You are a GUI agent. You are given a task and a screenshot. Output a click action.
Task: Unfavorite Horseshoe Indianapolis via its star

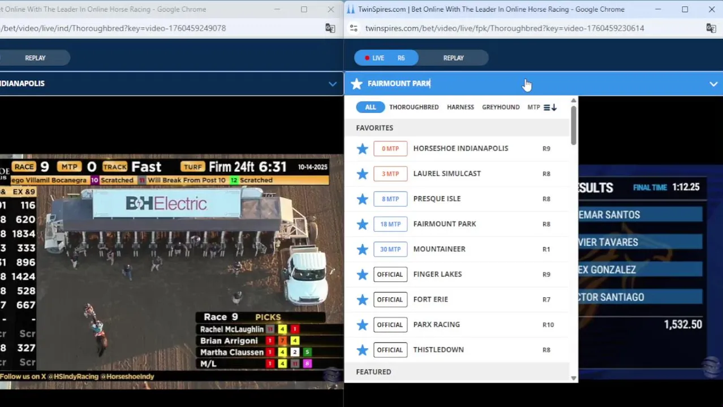pyautogui.click(x=363, y=149)
